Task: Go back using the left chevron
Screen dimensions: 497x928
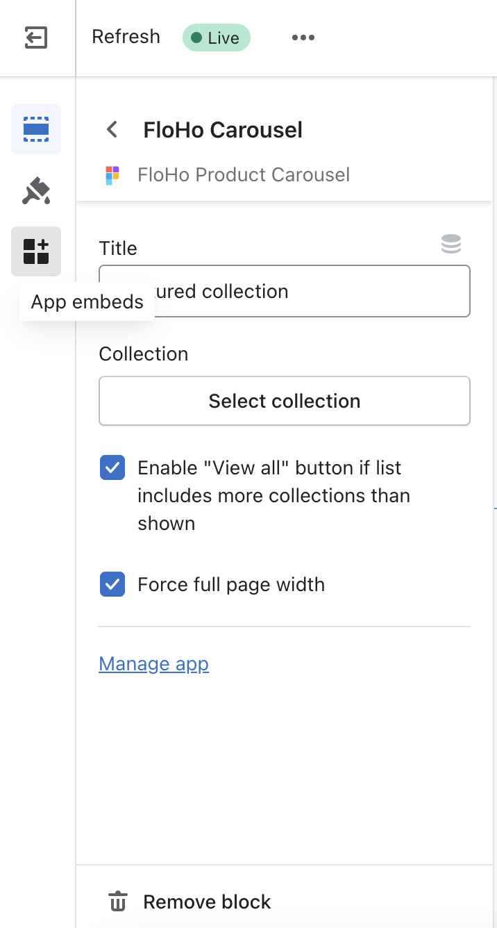Action: click(112, 130)
